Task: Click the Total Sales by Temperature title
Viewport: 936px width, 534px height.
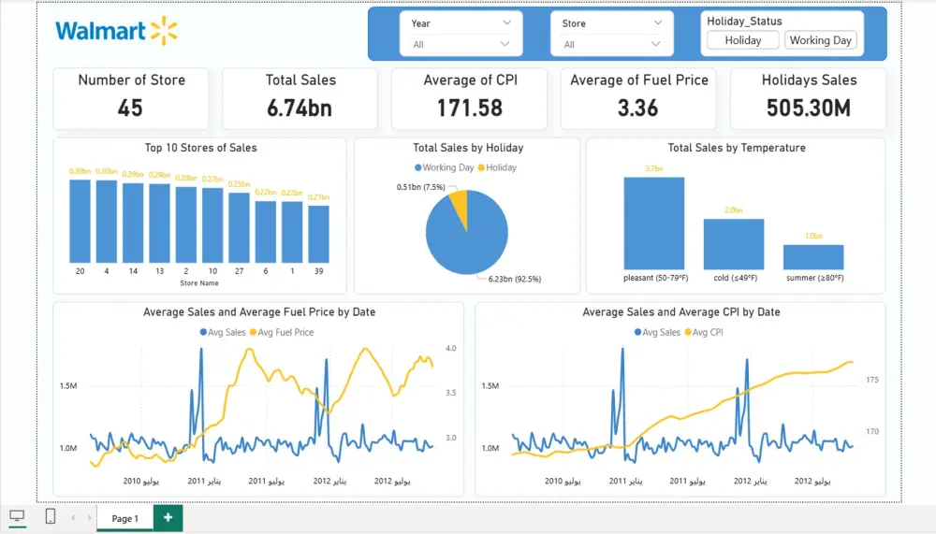Action: point(737,148)
